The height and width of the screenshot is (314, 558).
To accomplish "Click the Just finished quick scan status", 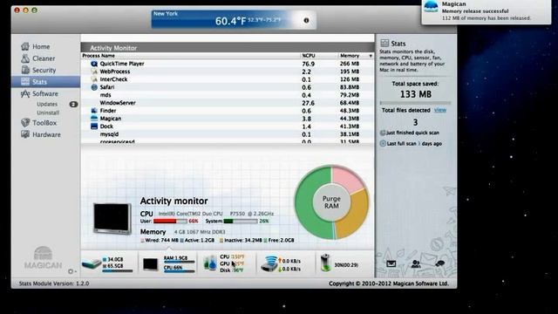I will [x=410, y=133].
